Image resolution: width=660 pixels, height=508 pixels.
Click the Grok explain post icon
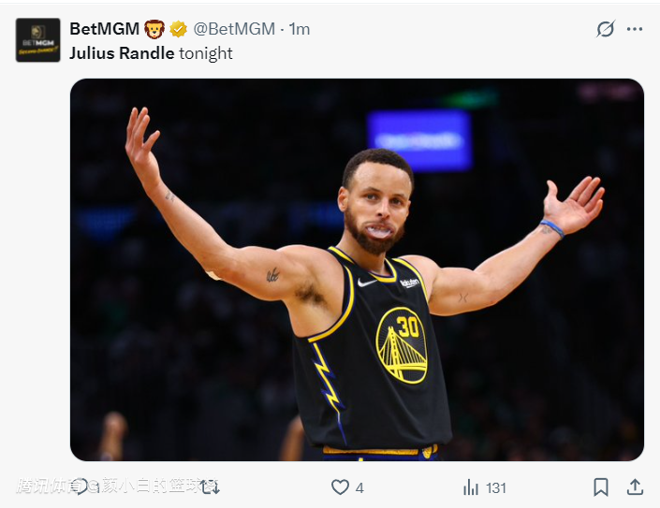click(x=606, y=29)
